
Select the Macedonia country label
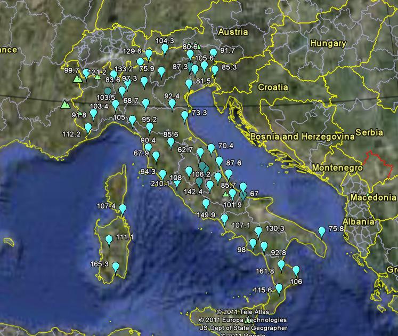coord(373,197)
